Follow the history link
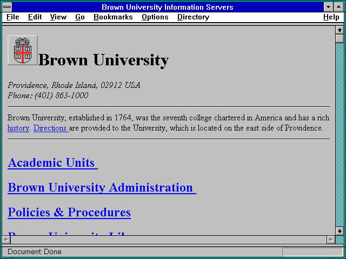346x259 pixels. [x=18, y=128]
